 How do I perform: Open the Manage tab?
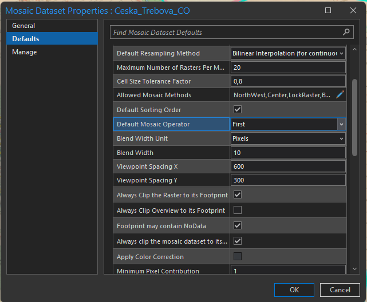[25, 52]
